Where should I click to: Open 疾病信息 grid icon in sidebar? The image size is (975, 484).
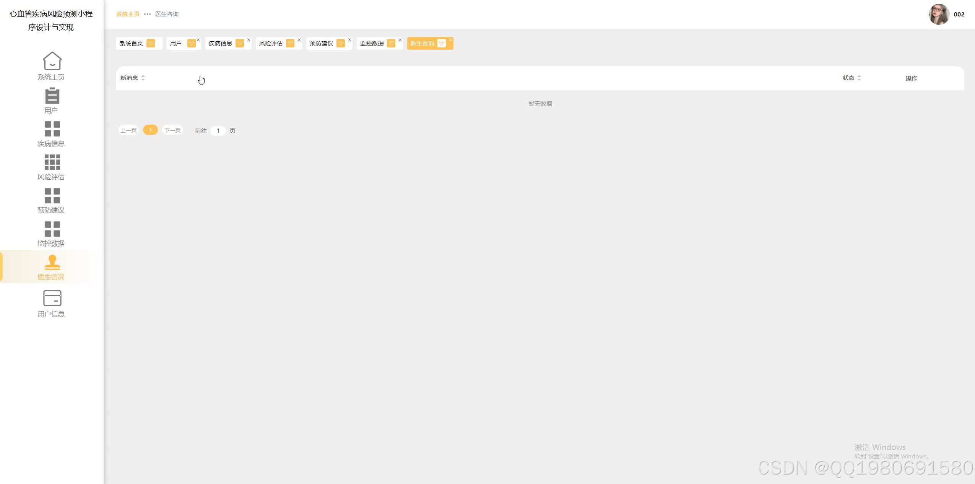[x=52, y=129]
